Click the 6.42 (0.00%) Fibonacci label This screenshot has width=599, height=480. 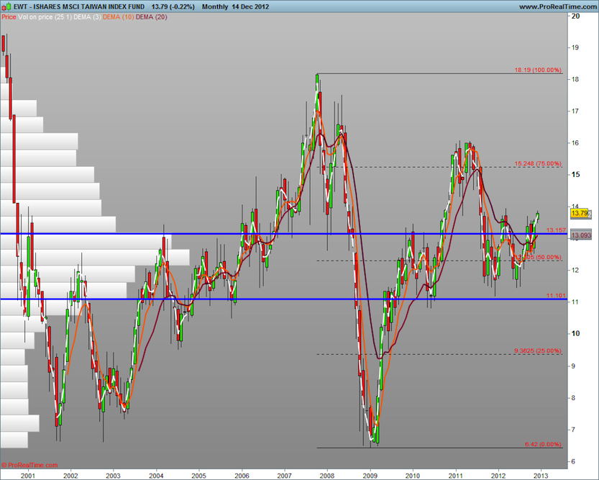coord(543,444)
